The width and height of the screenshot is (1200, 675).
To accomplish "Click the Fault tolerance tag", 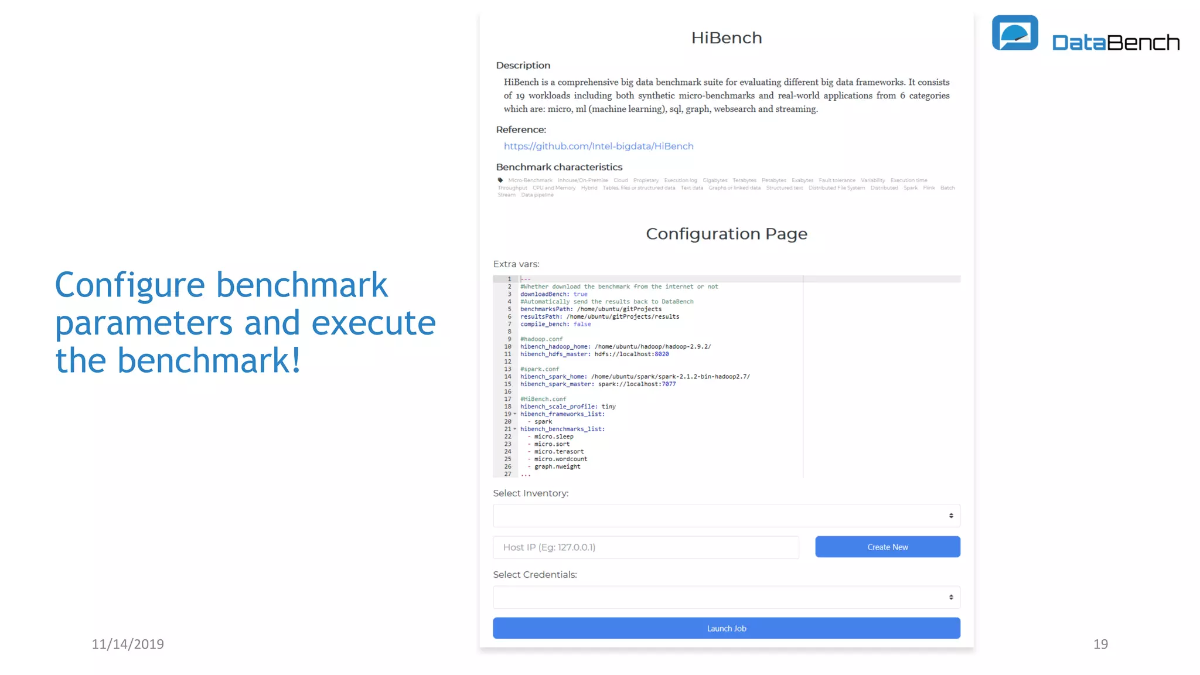I will tap(837, 180).
